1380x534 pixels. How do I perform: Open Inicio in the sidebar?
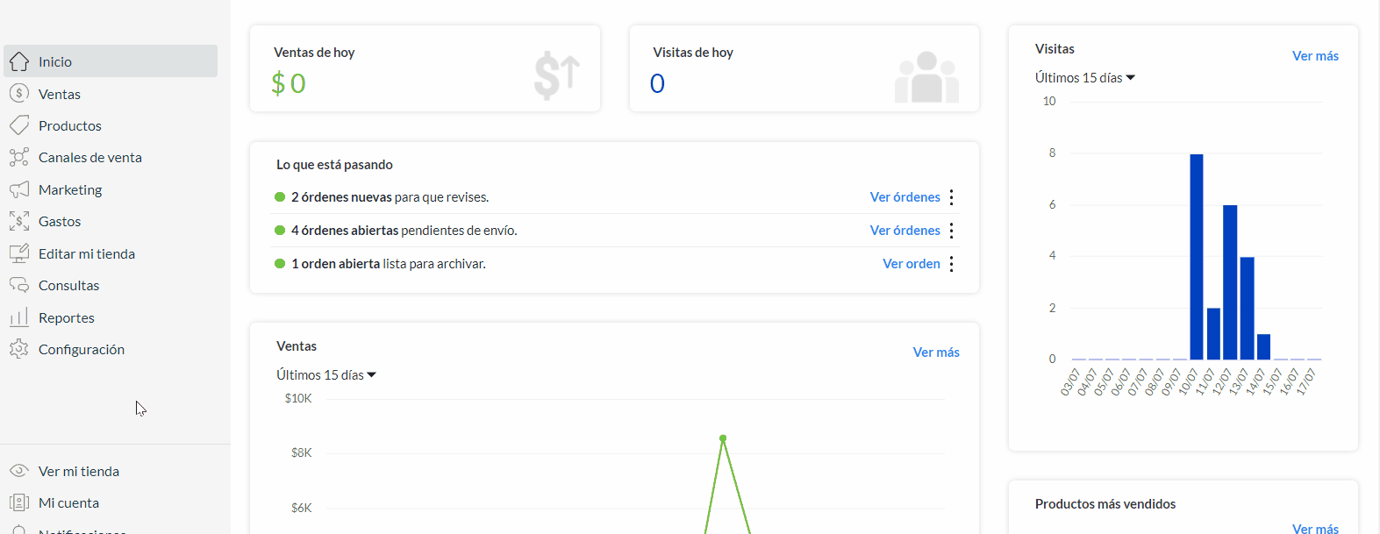111,61
